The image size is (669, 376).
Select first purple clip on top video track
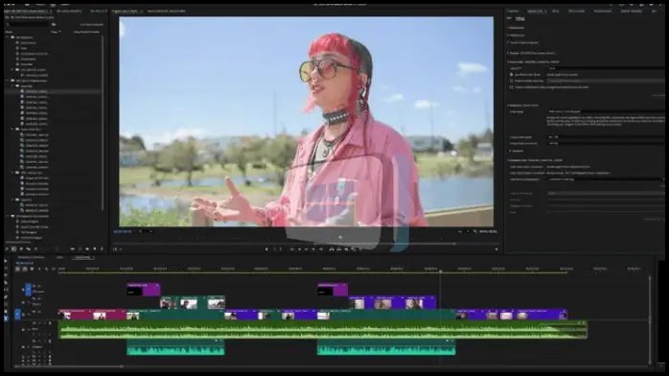[x=144, y=290]
